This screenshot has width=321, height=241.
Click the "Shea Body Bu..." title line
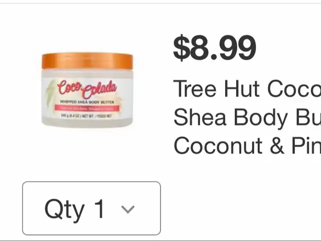coord(247,117)
